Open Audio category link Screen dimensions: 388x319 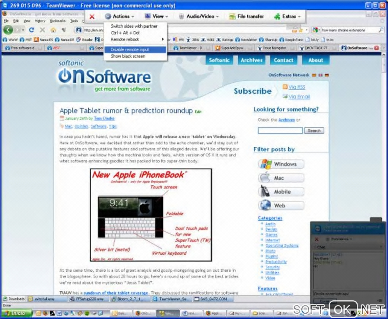(x=270, y=224)
